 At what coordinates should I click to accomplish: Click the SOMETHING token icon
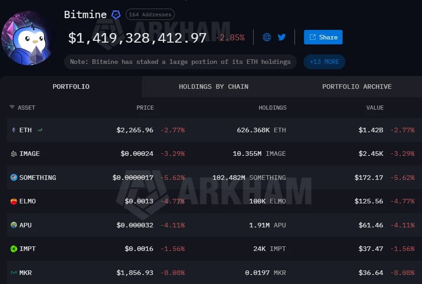click(x=14, y=178)
